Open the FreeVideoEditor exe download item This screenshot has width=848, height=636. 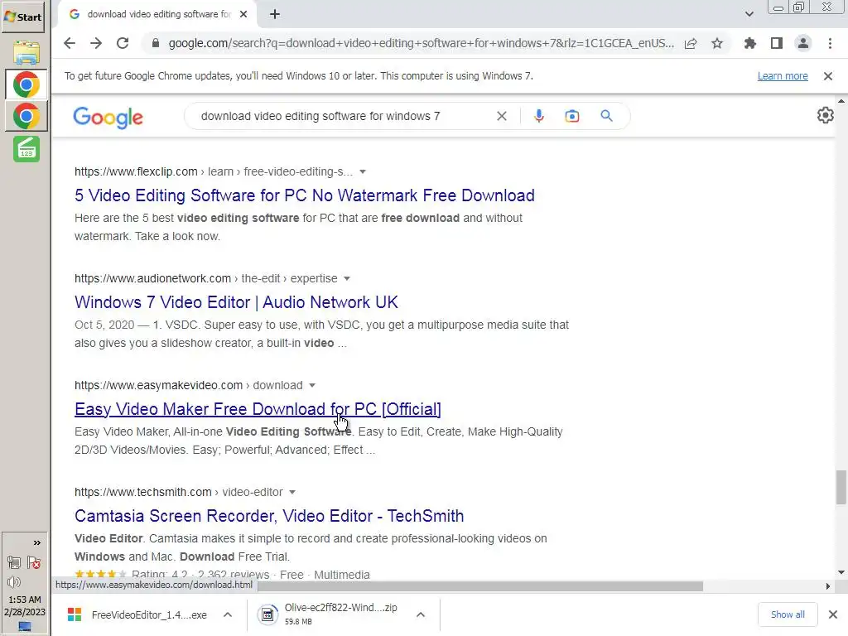137,615
